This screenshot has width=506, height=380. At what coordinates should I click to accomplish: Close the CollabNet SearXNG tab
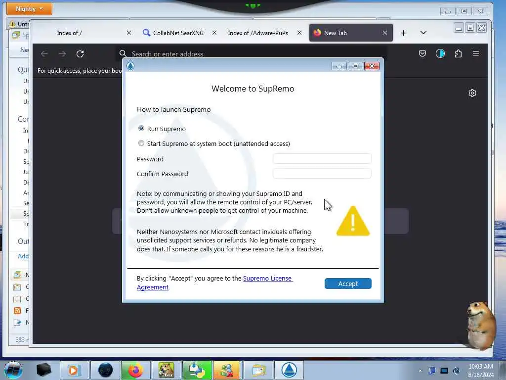214,33
